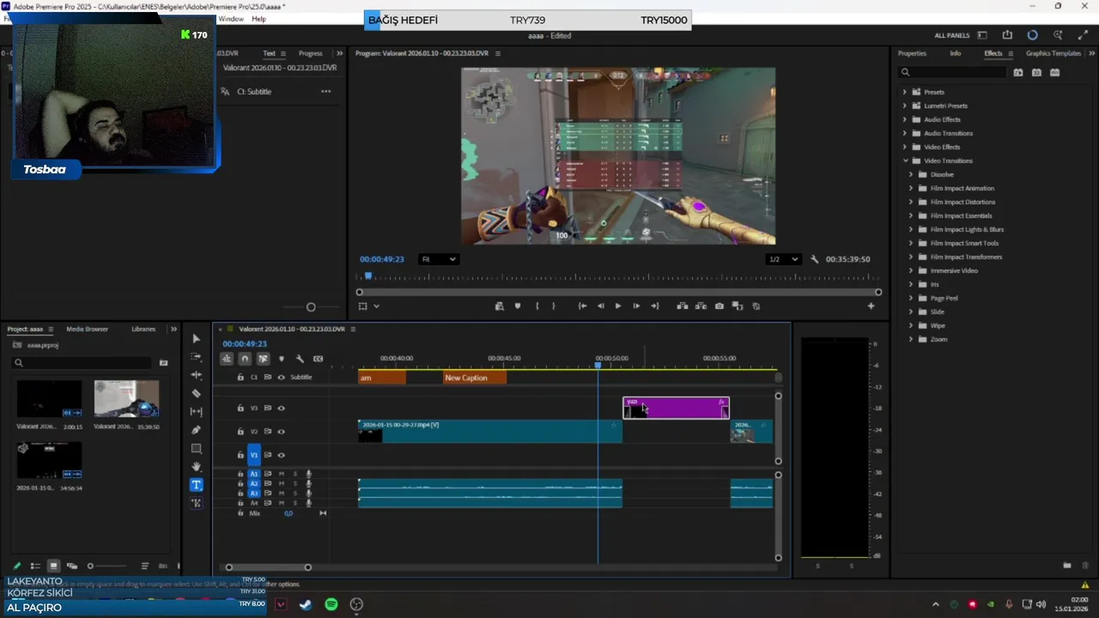Click the Lift button in Program monitor
The width and height of the screenshot is (1099, 618).
click(x=683, y=306)
